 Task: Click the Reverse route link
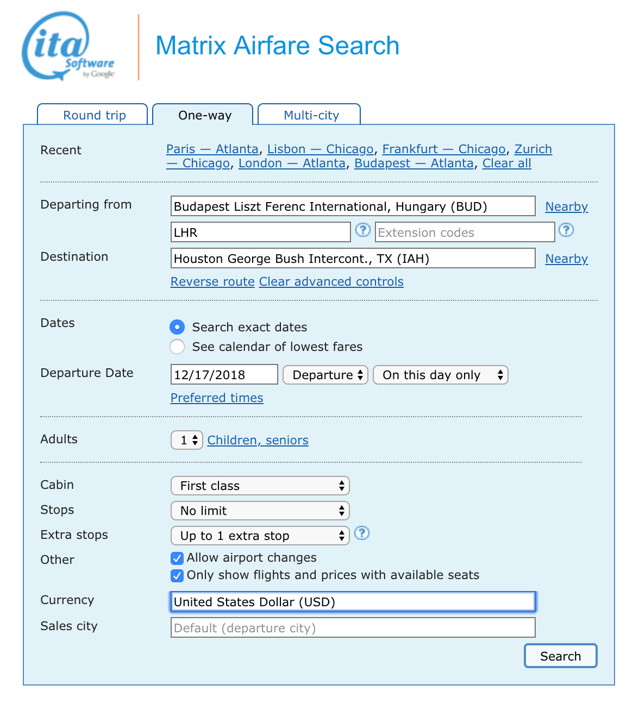click(x=212, y=281)
